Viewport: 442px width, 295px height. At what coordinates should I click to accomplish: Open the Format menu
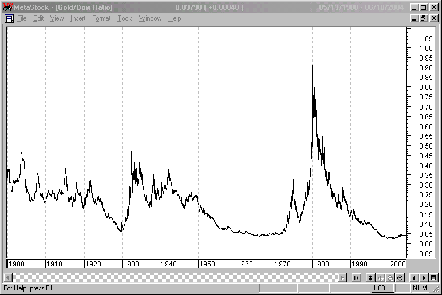[101, 18]
